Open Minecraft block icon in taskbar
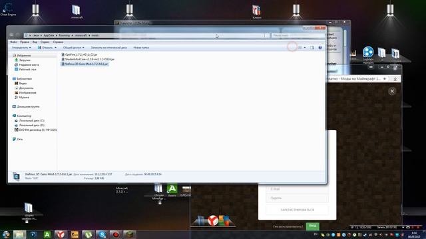This screenshot has width=426, height=239. pyautogui.click(x=130, y=234)
